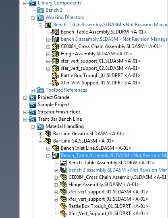
Task: Select 'Bar Line GA.SLDASM <A-01>' text
Action: point(84,141)
